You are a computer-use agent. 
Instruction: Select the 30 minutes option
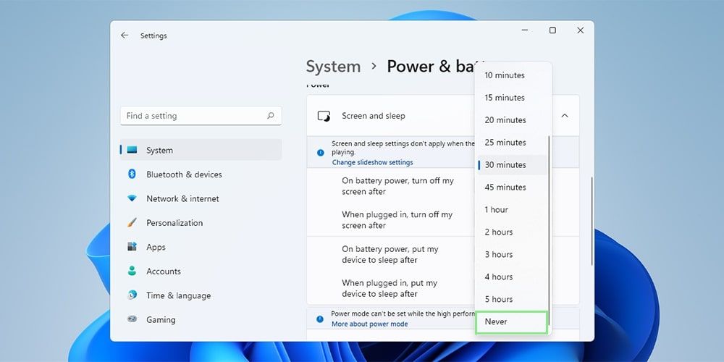pyautogui.click(x=512, y=165)
